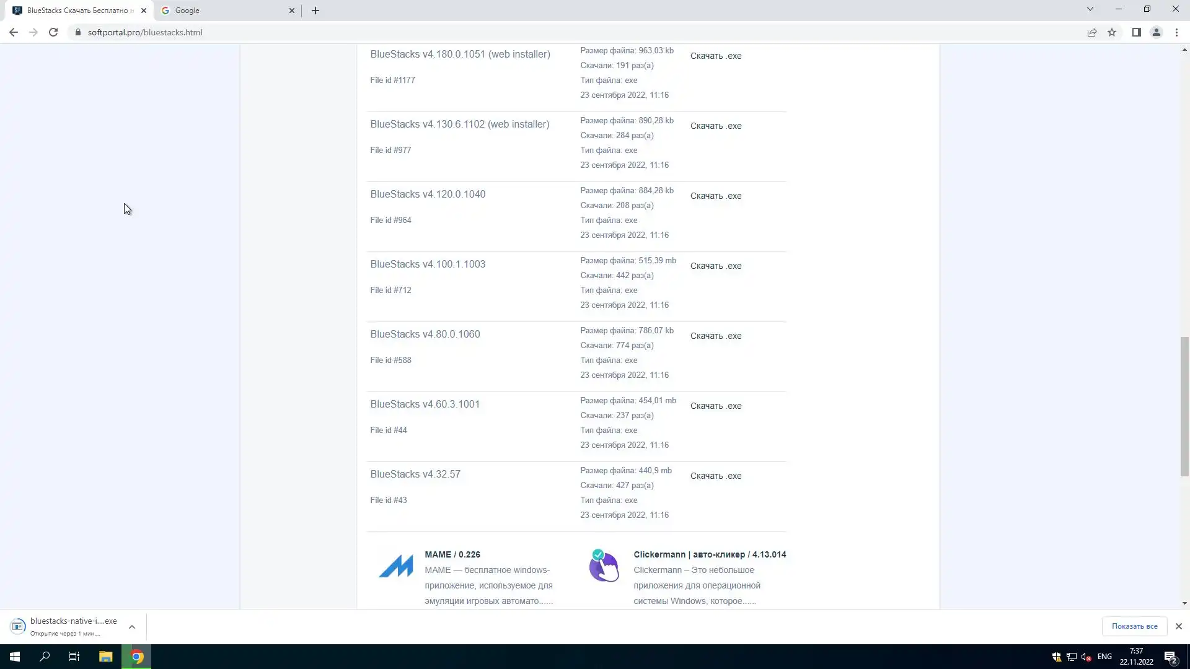The image size is (1190, 669).
Task: Click the taskbar search magnifier icon
Action: (x=45, y=657)
